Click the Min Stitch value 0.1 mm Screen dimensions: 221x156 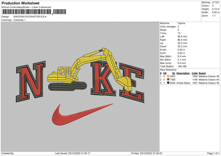tap(182, 60)
